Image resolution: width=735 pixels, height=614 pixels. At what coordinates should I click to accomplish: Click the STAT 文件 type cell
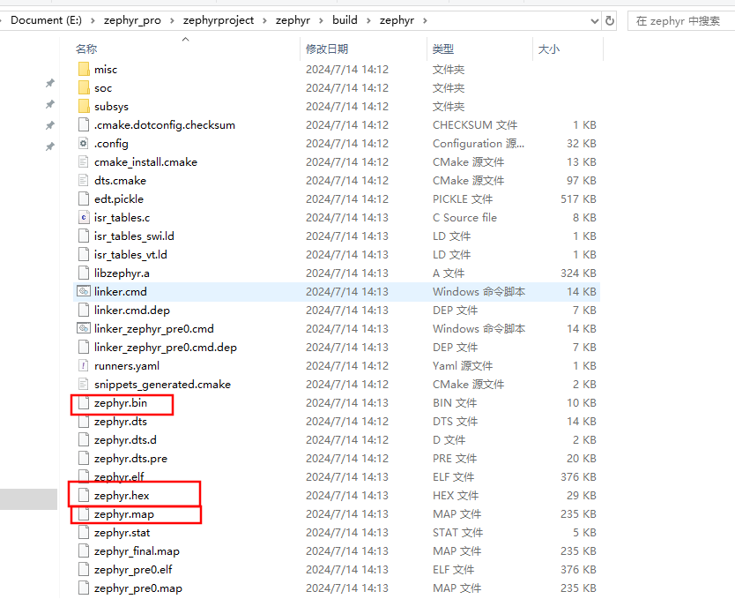click(457, 532)
